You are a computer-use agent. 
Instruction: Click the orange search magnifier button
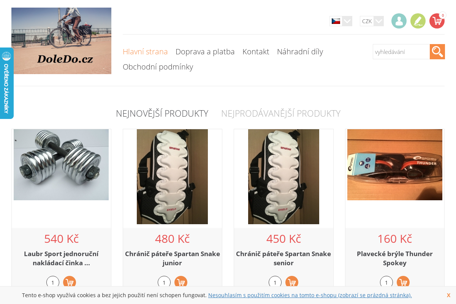[x=437, y=52]
